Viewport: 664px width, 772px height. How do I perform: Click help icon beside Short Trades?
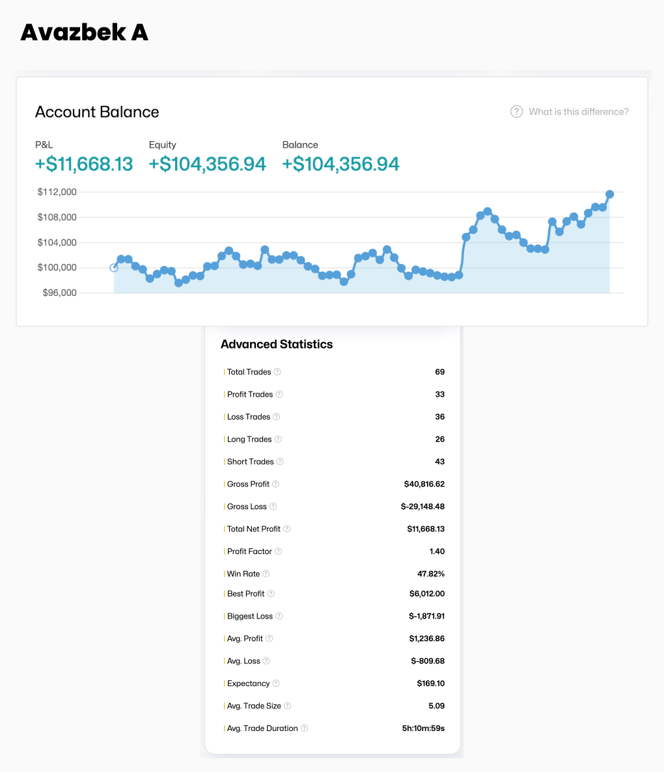coord(280,461)
